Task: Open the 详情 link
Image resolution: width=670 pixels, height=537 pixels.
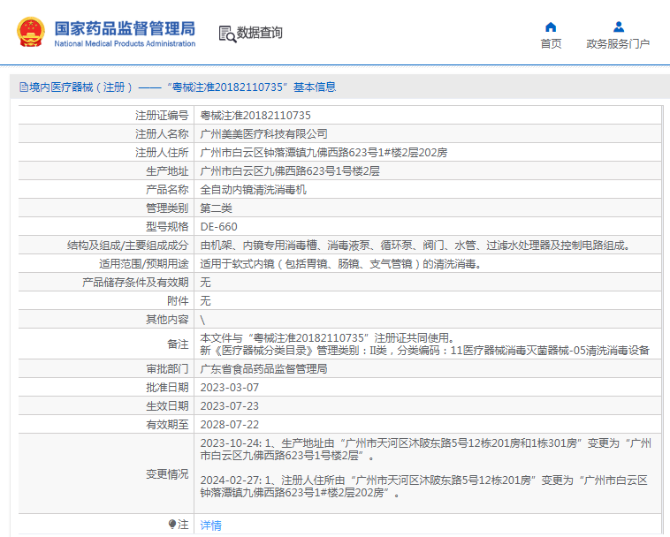Action: [x=210, y=525]
